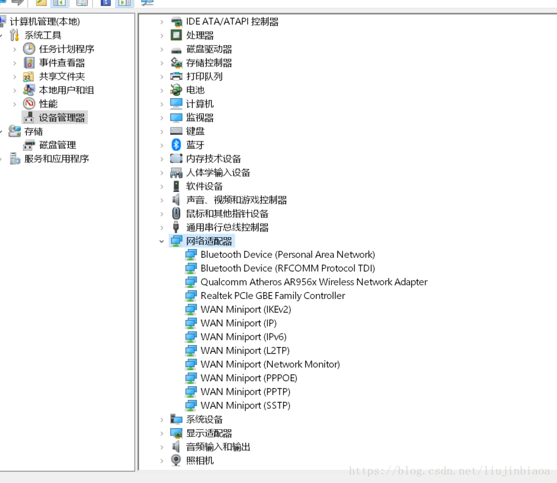Viewport: 557px width, 483px height.
Task: Collapse the 网络适配器 node
Action: pyautogui.click(x=162, y=241)
